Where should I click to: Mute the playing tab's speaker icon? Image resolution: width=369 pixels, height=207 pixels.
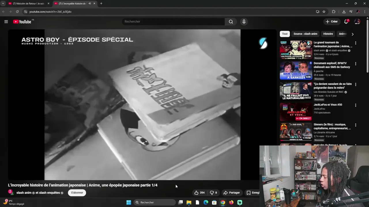tap(90, 3)
